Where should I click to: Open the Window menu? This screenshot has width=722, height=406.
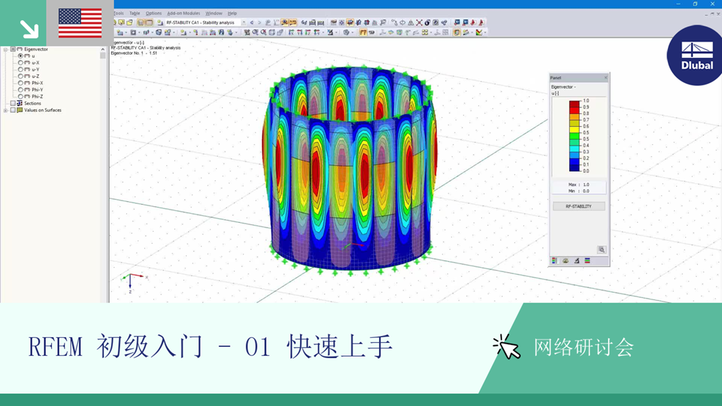pos(214,13)
